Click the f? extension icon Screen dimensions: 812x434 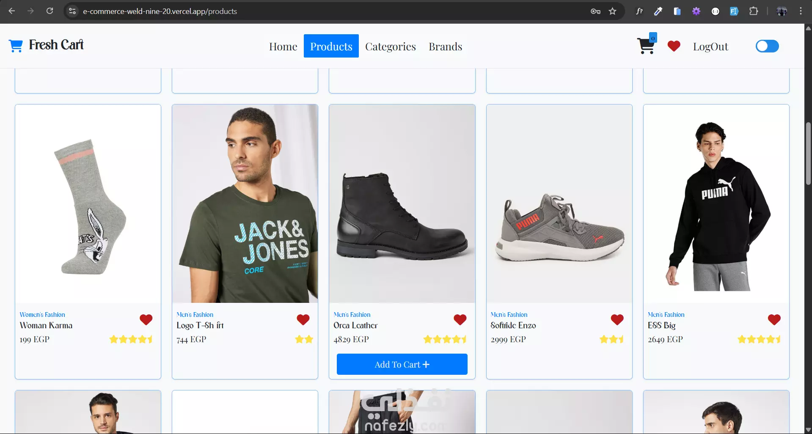click(x=639, y=11)
